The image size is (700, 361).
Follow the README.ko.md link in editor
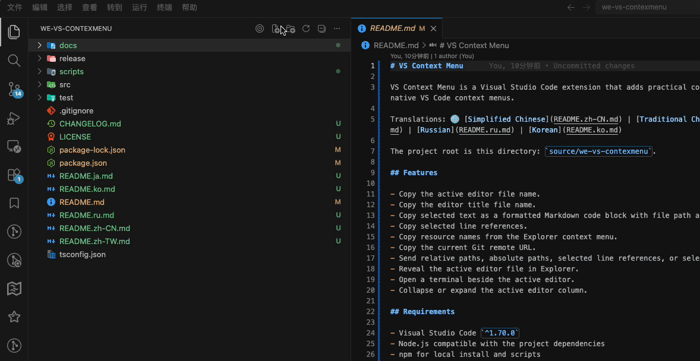(x=593, y=130)
